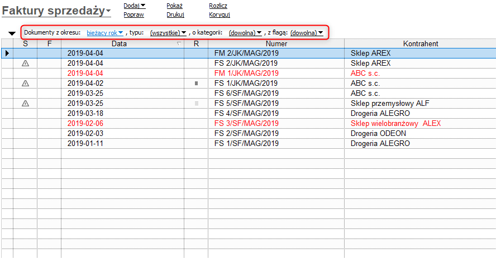Click the R square icon on FS 1/JK/MAG/2019 row
This screenshot has width=496, height=258.
196,83
